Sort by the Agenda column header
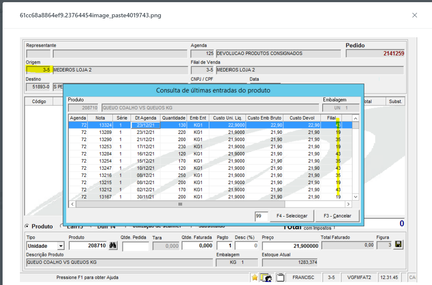 pos(78,118)
